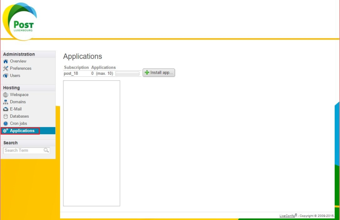340x220 pixels.
Task: Click the Install app... button
Action: pyautogui.click(x=159, y=72)
